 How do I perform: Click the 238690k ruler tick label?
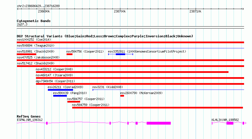pos(44,11)
